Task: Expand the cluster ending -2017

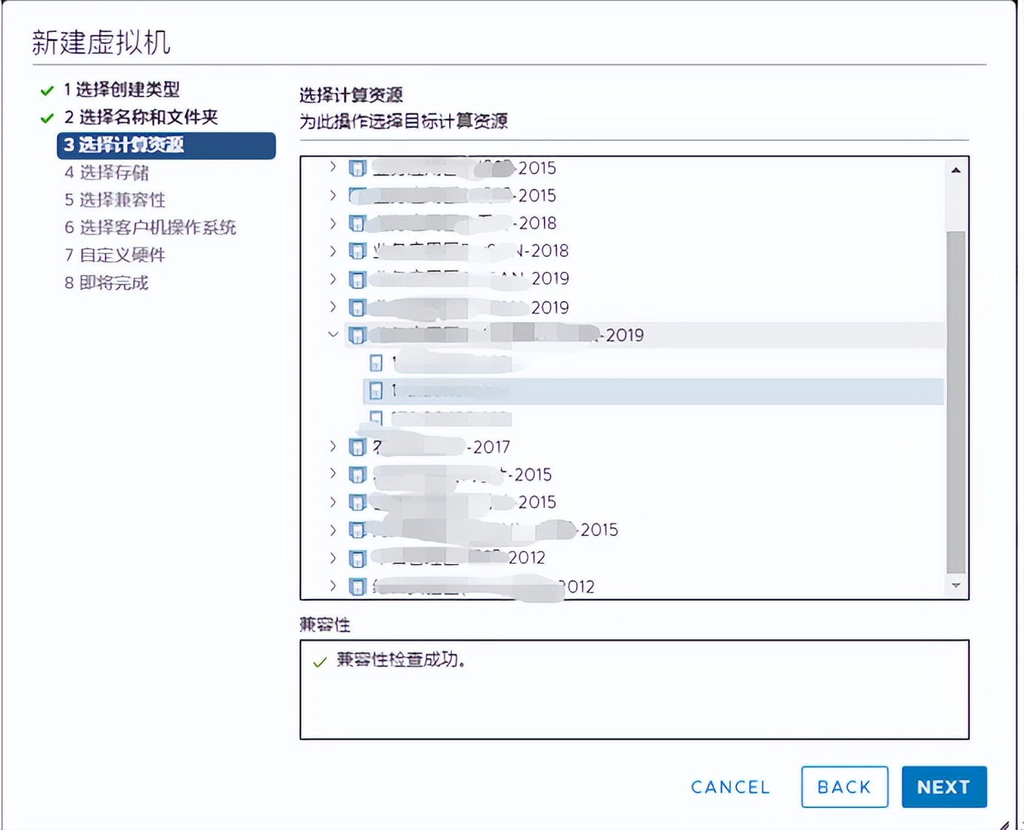Action: tap(333, 446)
